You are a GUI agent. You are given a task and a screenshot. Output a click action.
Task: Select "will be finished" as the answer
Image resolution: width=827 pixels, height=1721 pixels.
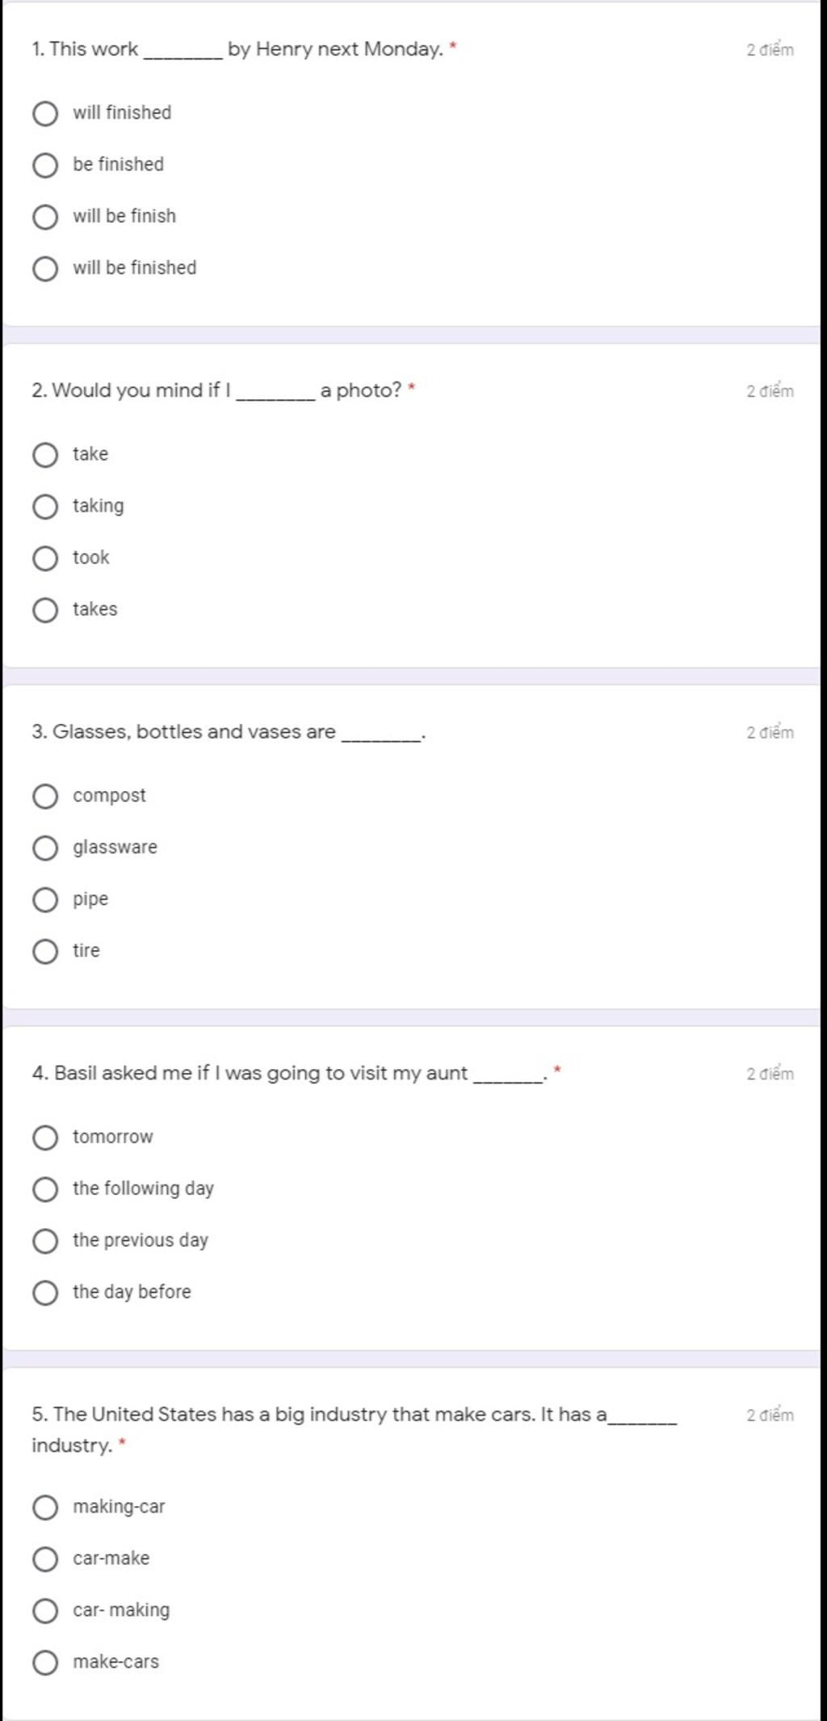[45, 269]
